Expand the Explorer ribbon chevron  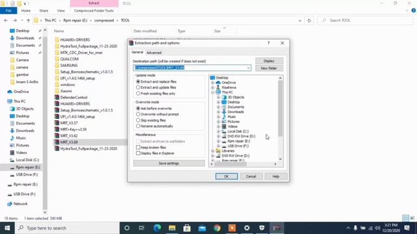[x=407, y=10]
